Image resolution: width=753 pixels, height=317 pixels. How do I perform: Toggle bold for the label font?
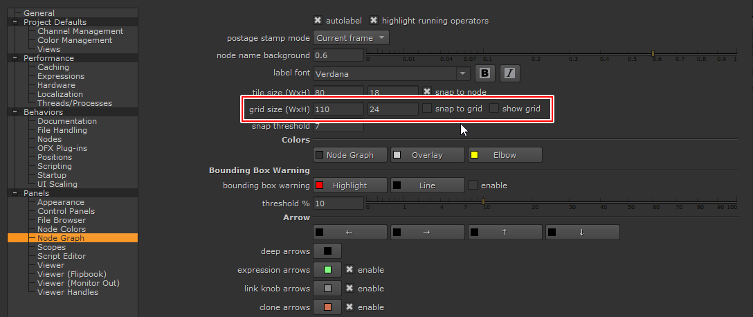pyautogui.click(x=484, y=73)
